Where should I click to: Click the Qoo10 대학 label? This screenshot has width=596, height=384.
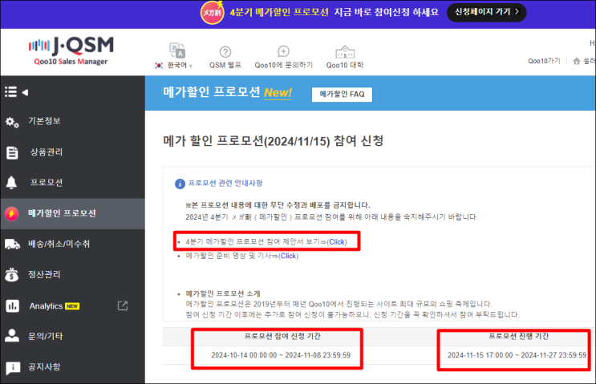[x=345, y=65]
